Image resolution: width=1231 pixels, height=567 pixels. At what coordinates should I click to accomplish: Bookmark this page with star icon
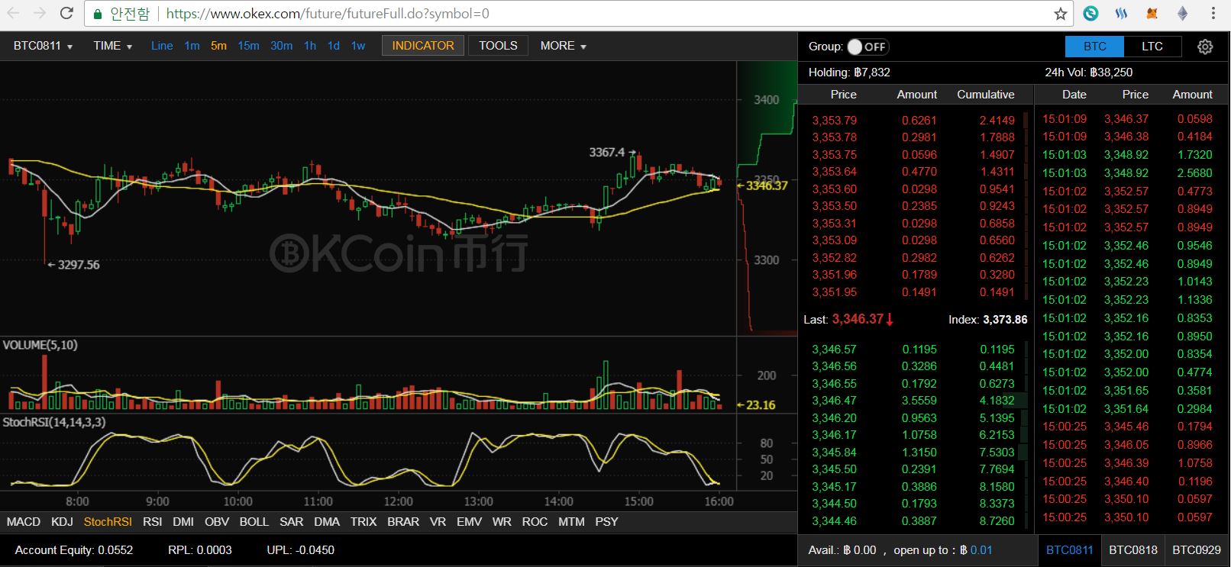[x=1060, y=14]
